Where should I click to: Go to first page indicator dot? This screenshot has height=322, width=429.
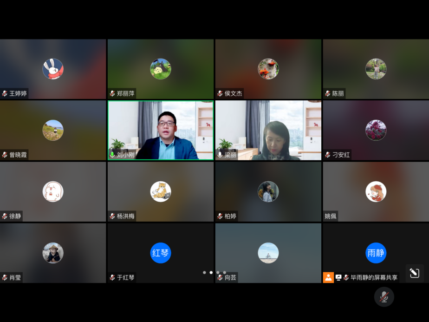tap(204, 272)
